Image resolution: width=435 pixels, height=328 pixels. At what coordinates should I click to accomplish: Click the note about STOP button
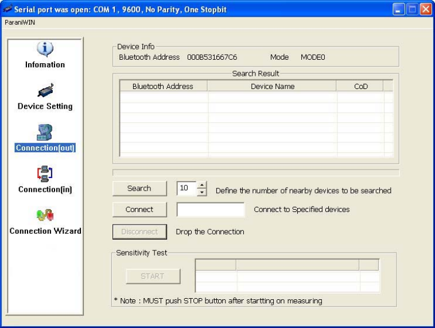coord(218,301)
